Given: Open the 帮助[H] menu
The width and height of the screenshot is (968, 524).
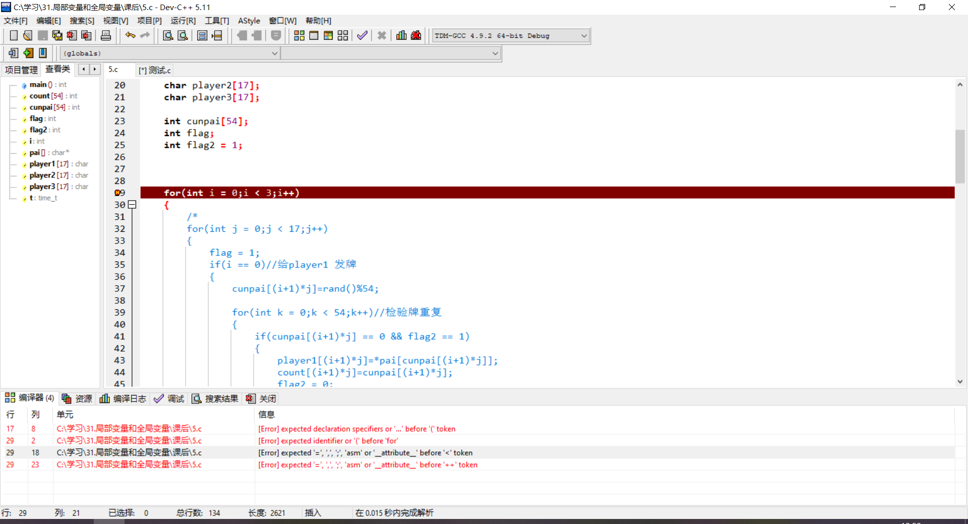Looking at the screenshot, I should click(318, 21).
